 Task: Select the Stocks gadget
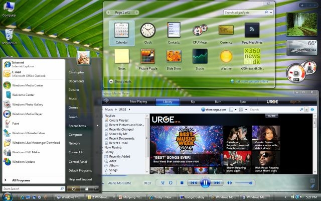click(x=200, y=59)
